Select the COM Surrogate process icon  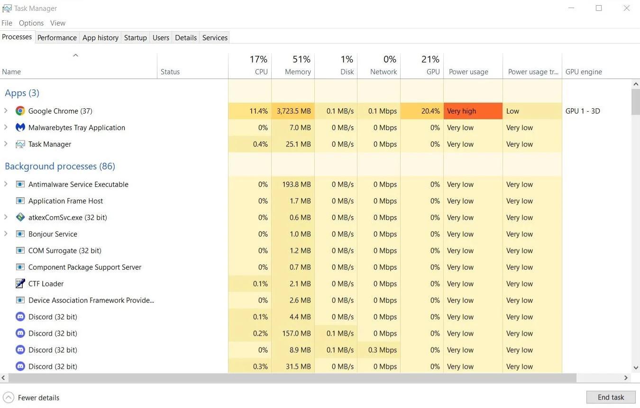(x=20, y=250)
